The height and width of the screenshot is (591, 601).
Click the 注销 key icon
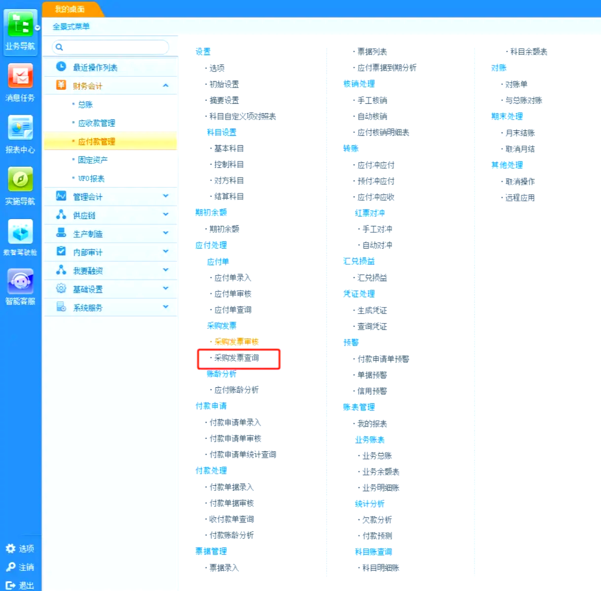(10, 567)
